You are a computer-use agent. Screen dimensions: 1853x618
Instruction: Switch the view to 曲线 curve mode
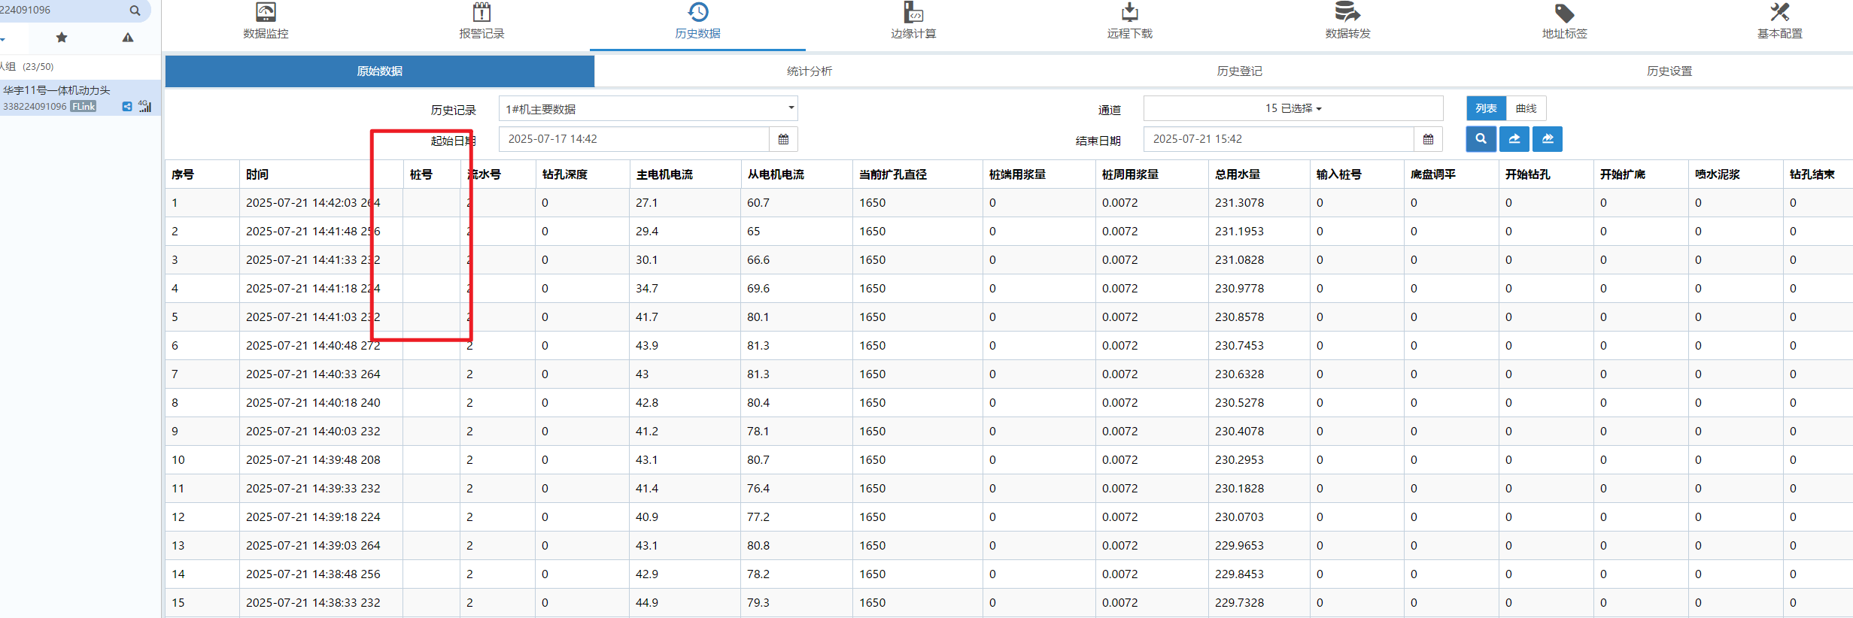coord(1526,108)
